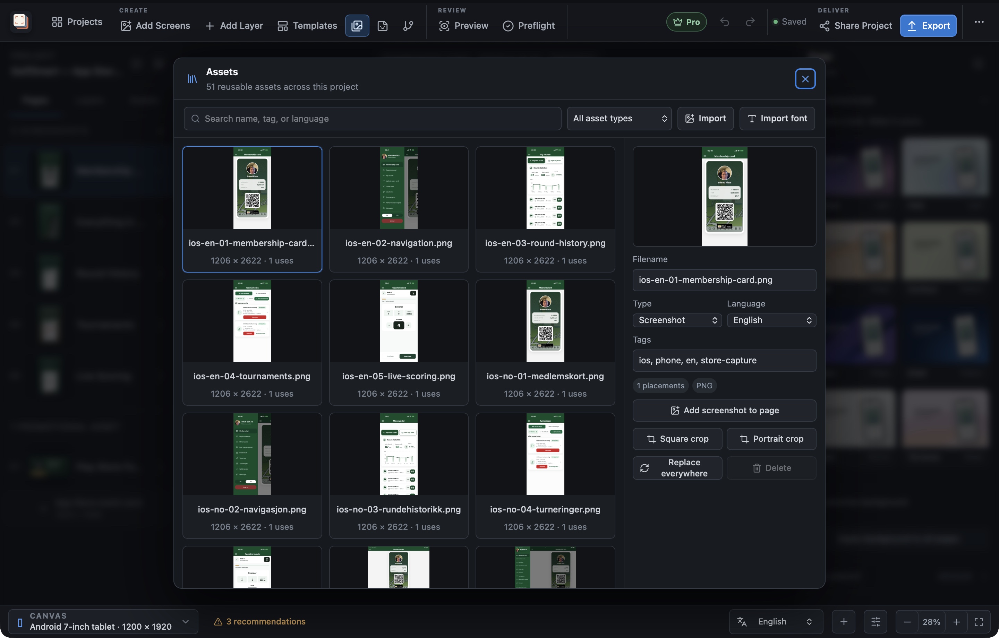Open the All asset types dropdown

coord(619,119)
